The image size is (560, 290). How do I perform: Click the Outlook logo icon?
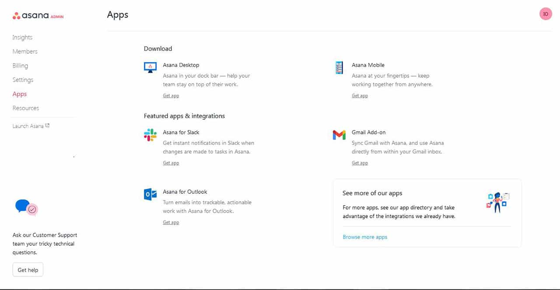(x=150, y=194)
